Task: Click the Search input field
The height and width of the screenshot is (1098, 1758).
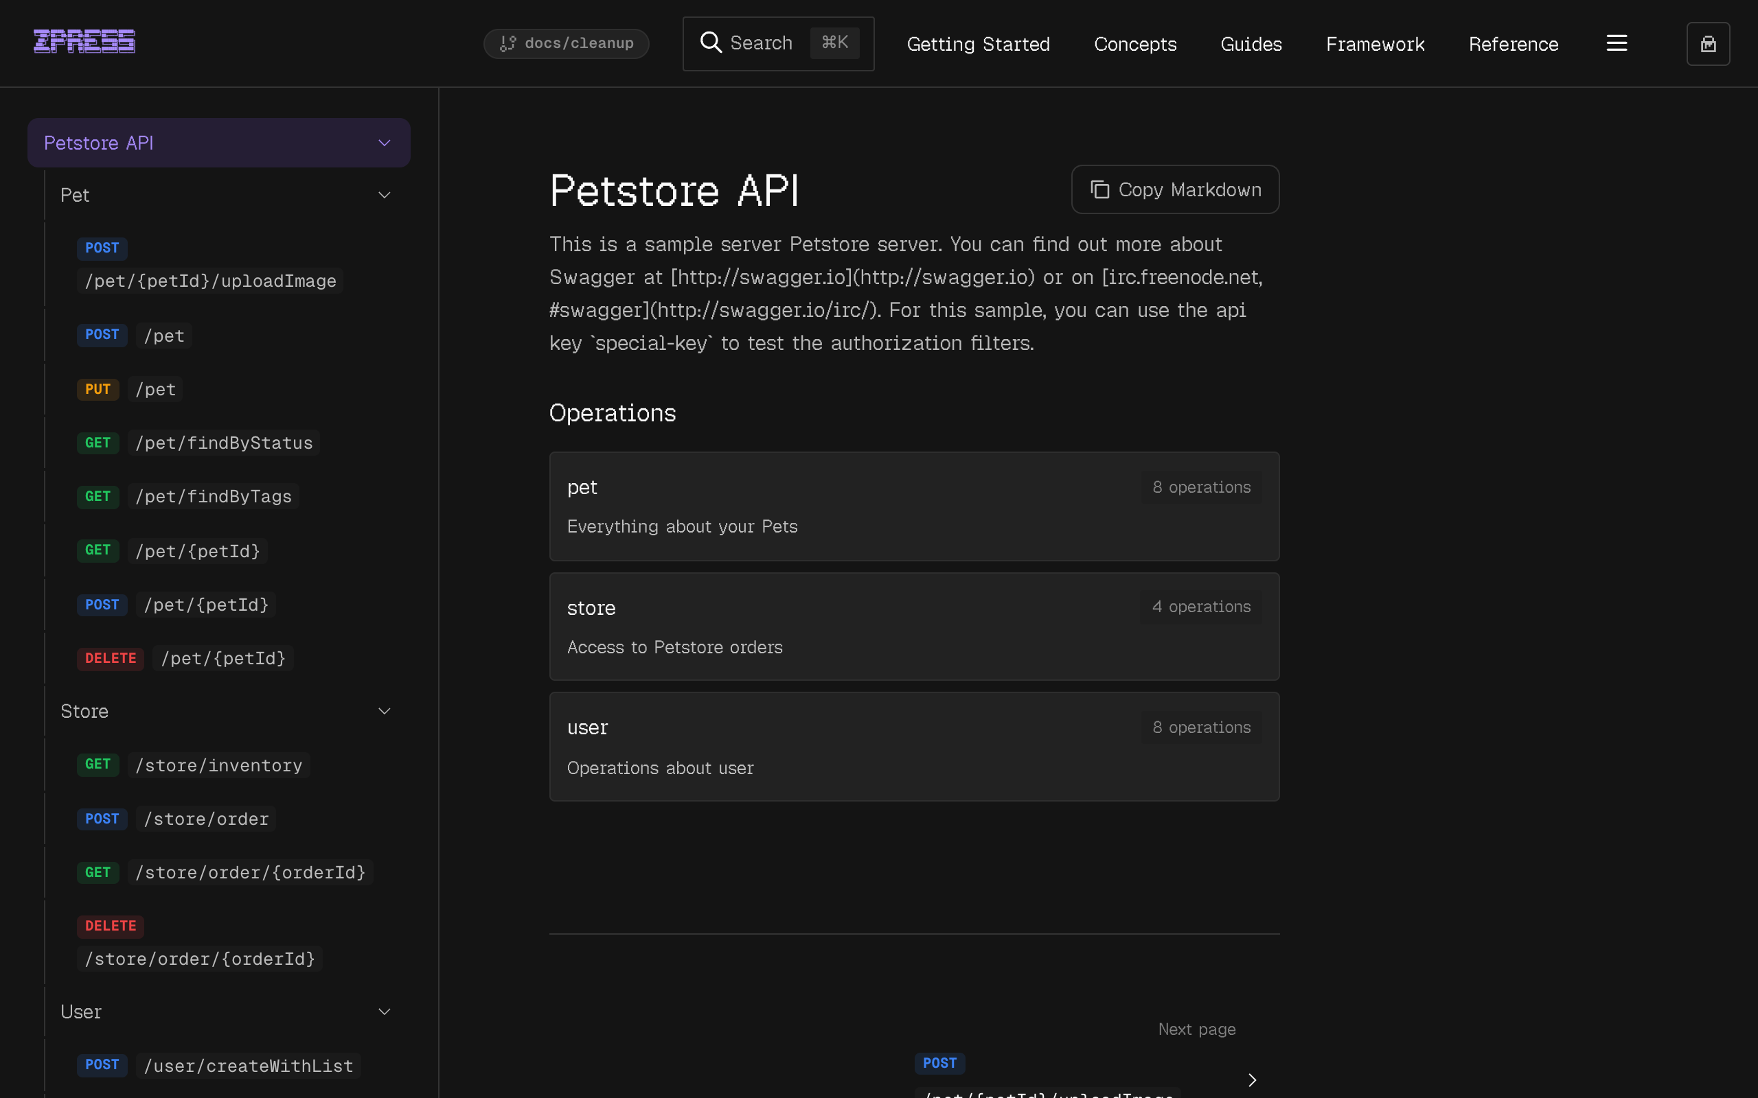Action: 778,43
